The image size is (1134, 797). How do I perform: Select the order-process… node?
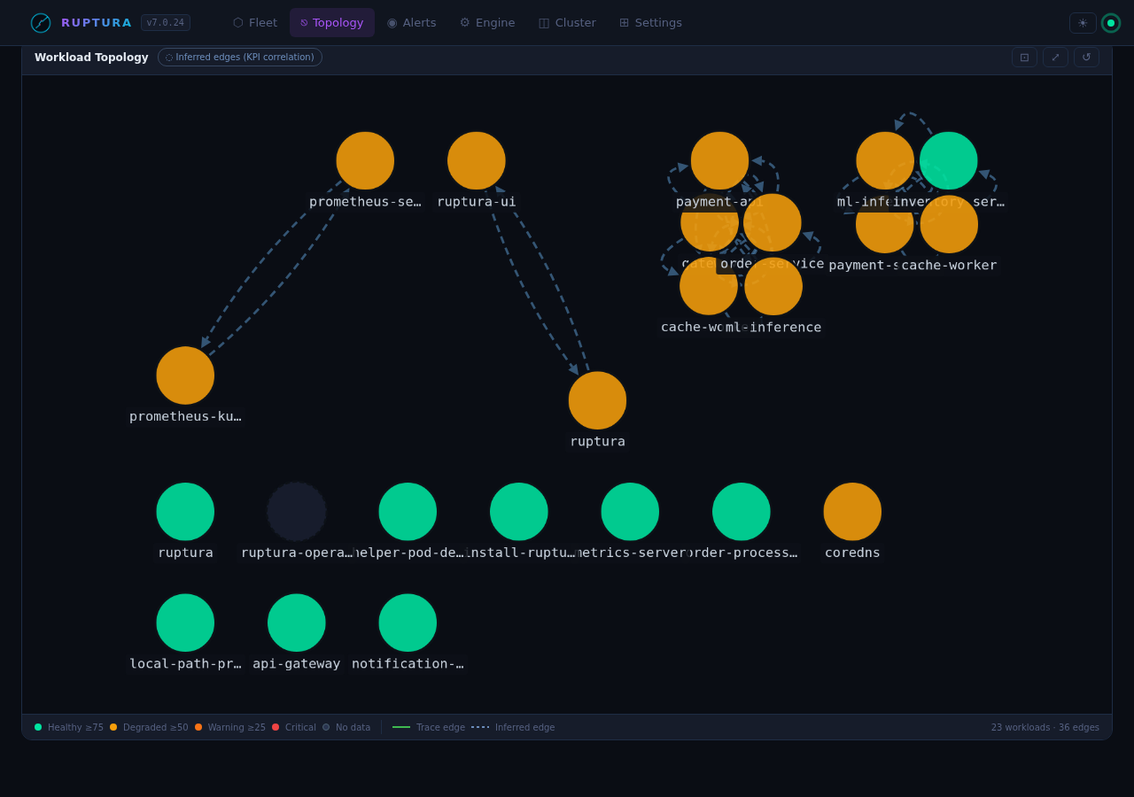point(742,512)
